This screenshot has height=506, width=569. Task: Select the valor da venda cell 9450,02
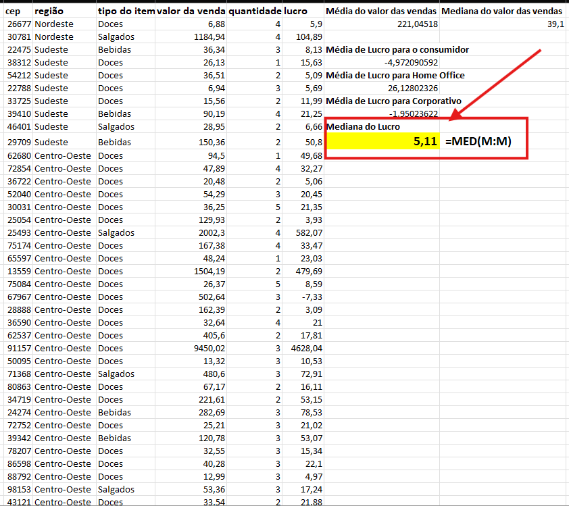[x=191, y=348]
